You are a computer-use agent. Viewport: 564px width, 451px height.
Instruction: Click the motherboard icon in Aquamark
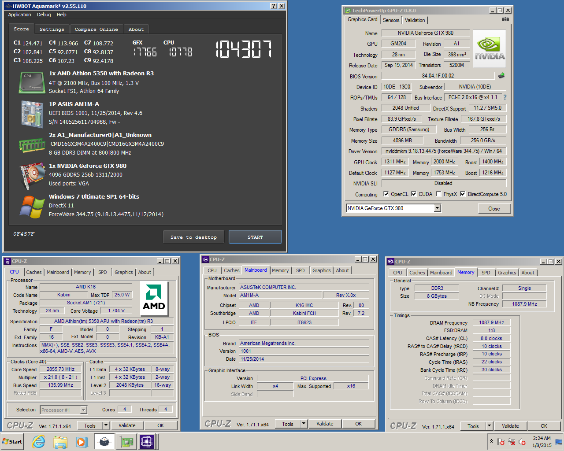click(x=32, y=114)
